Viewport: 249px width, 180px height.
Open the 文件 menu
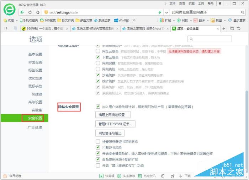pos(172,4)
